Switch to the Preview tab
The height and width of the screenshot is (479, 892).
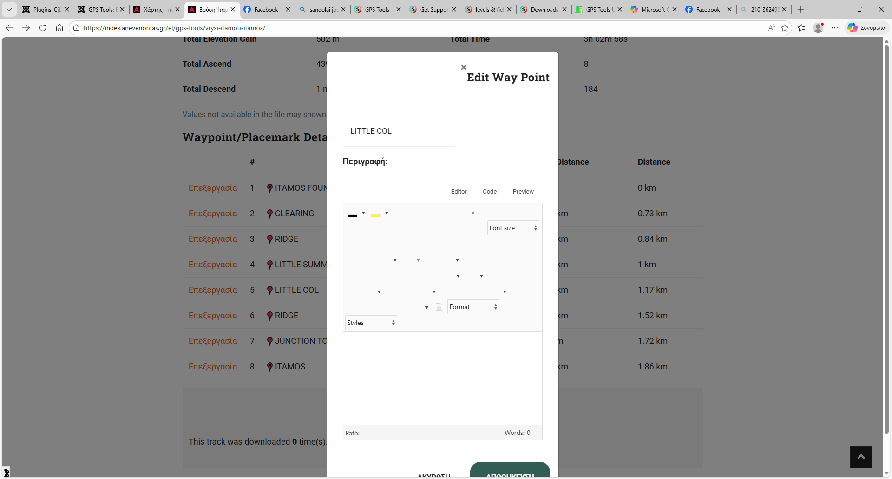click(523, 191)
